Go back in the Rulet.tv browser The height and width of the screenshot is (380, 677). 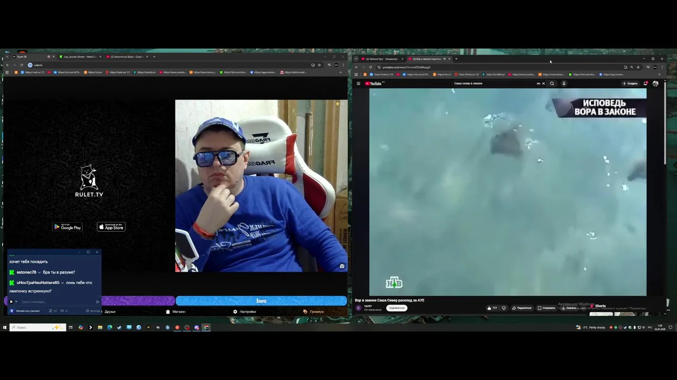(x=7, y=65)
